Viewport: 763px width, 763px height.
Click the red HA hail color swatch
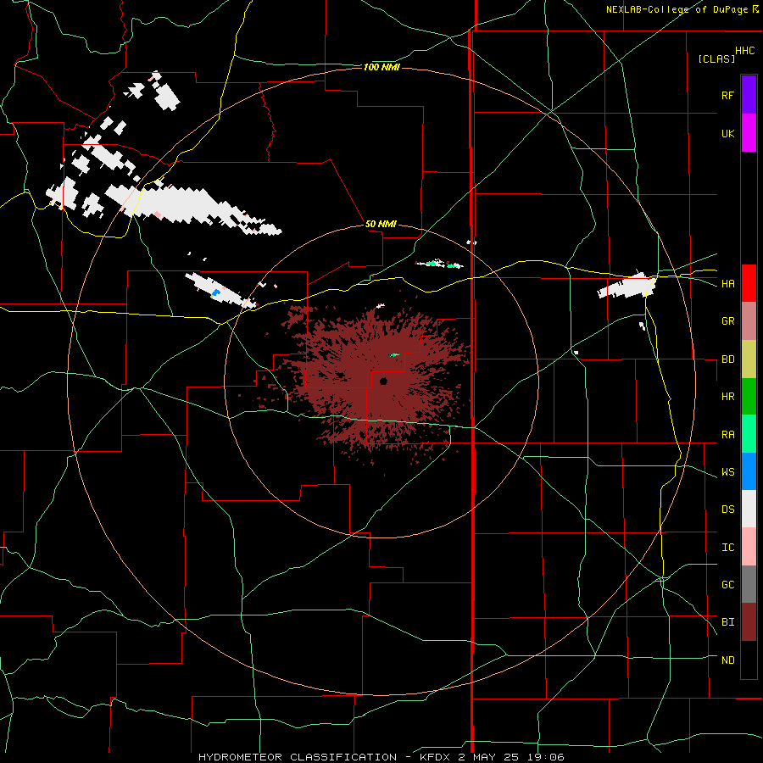pos(749,283)
